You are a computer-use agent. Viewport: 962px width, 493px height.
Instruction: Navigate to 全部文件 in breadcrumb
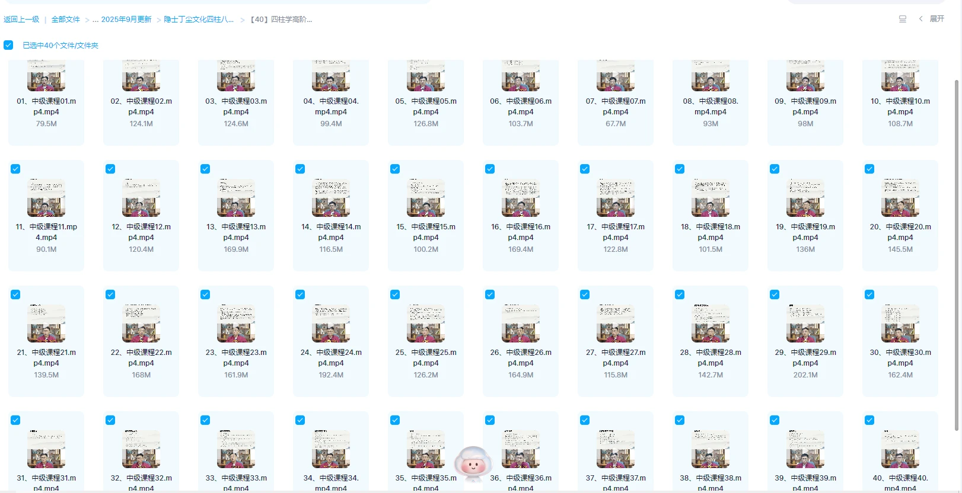(x=65, y=20)
